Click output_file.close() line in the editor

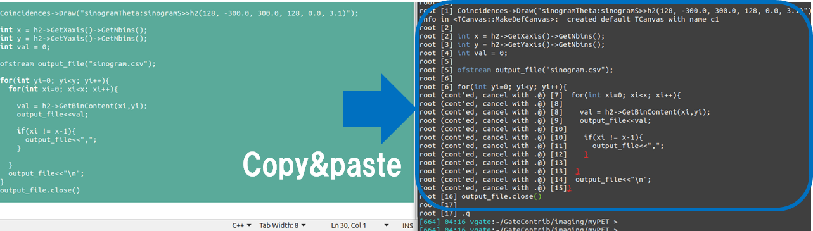40,190
